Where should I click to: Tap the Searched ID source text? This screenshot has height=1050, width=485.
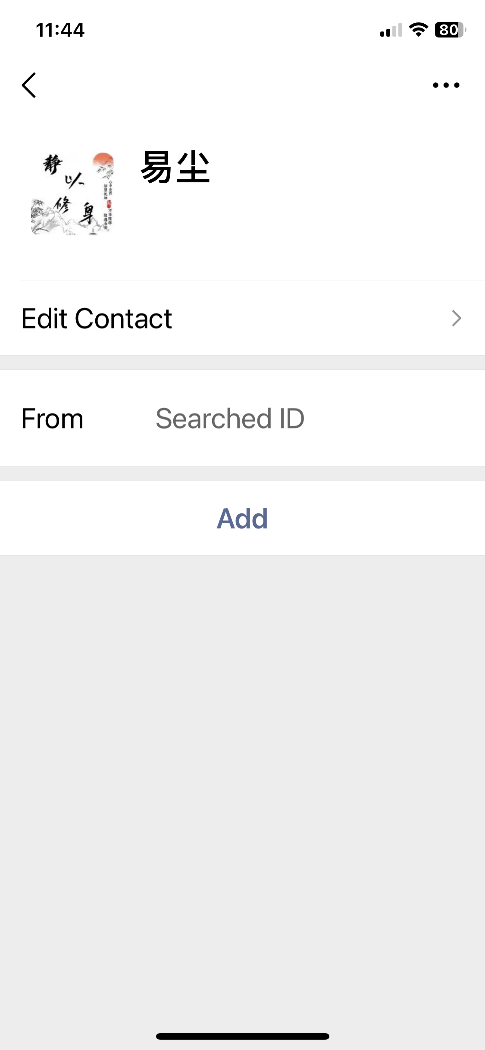pyautogui.click(x=230, y=419)
